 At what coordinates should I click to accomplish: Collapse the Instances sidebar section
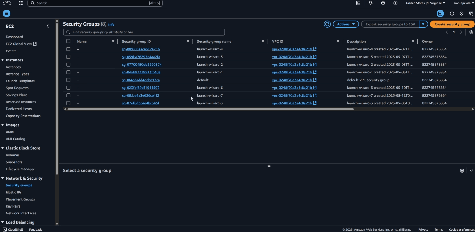(3, 60)
